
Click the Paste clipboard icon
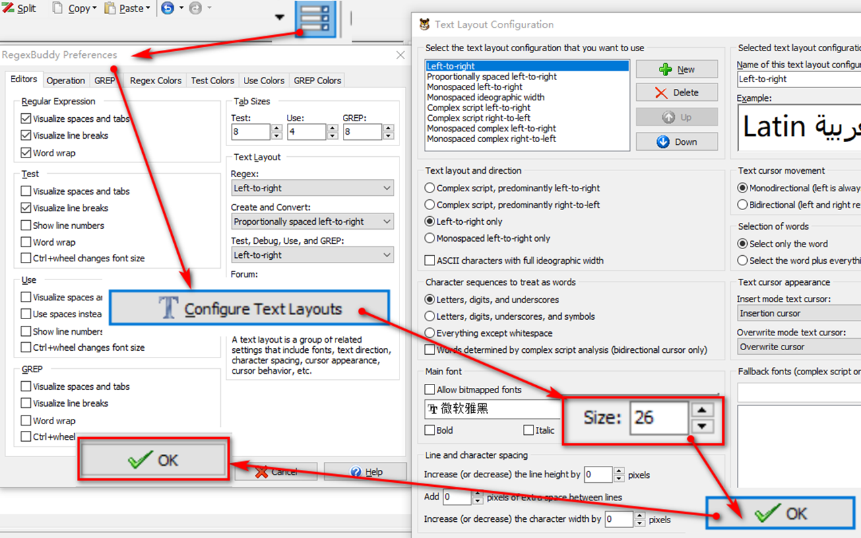click(110, 8)
